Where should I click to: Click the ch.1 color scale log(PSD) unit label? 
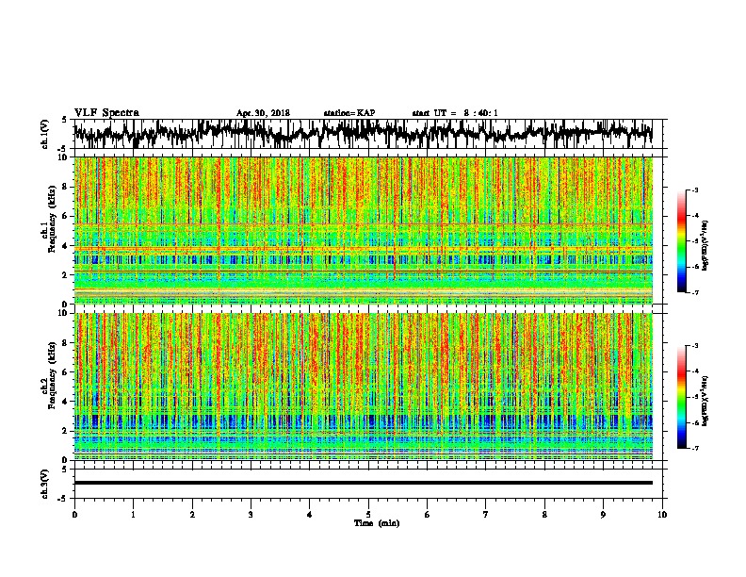[705, 245]
